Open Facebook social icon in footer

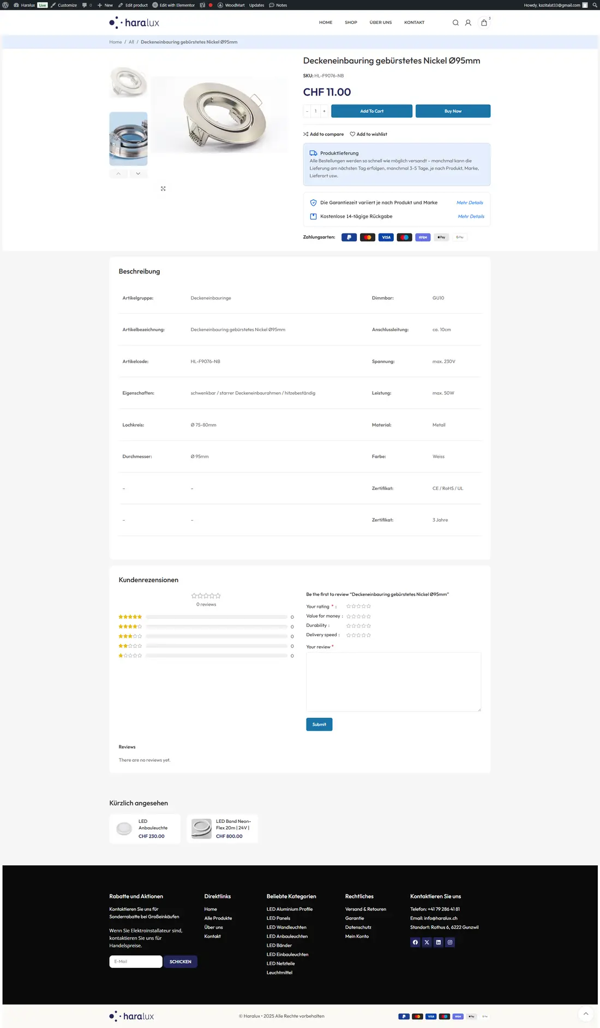(415, 942)
